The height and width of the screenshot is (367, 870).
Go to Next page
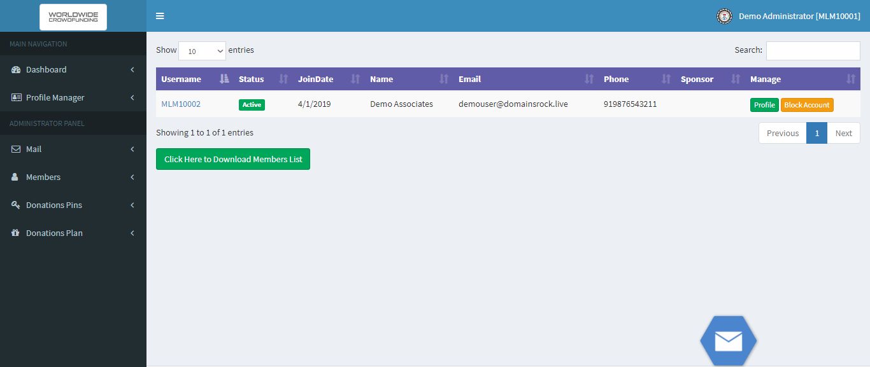(x=844, y=133)
